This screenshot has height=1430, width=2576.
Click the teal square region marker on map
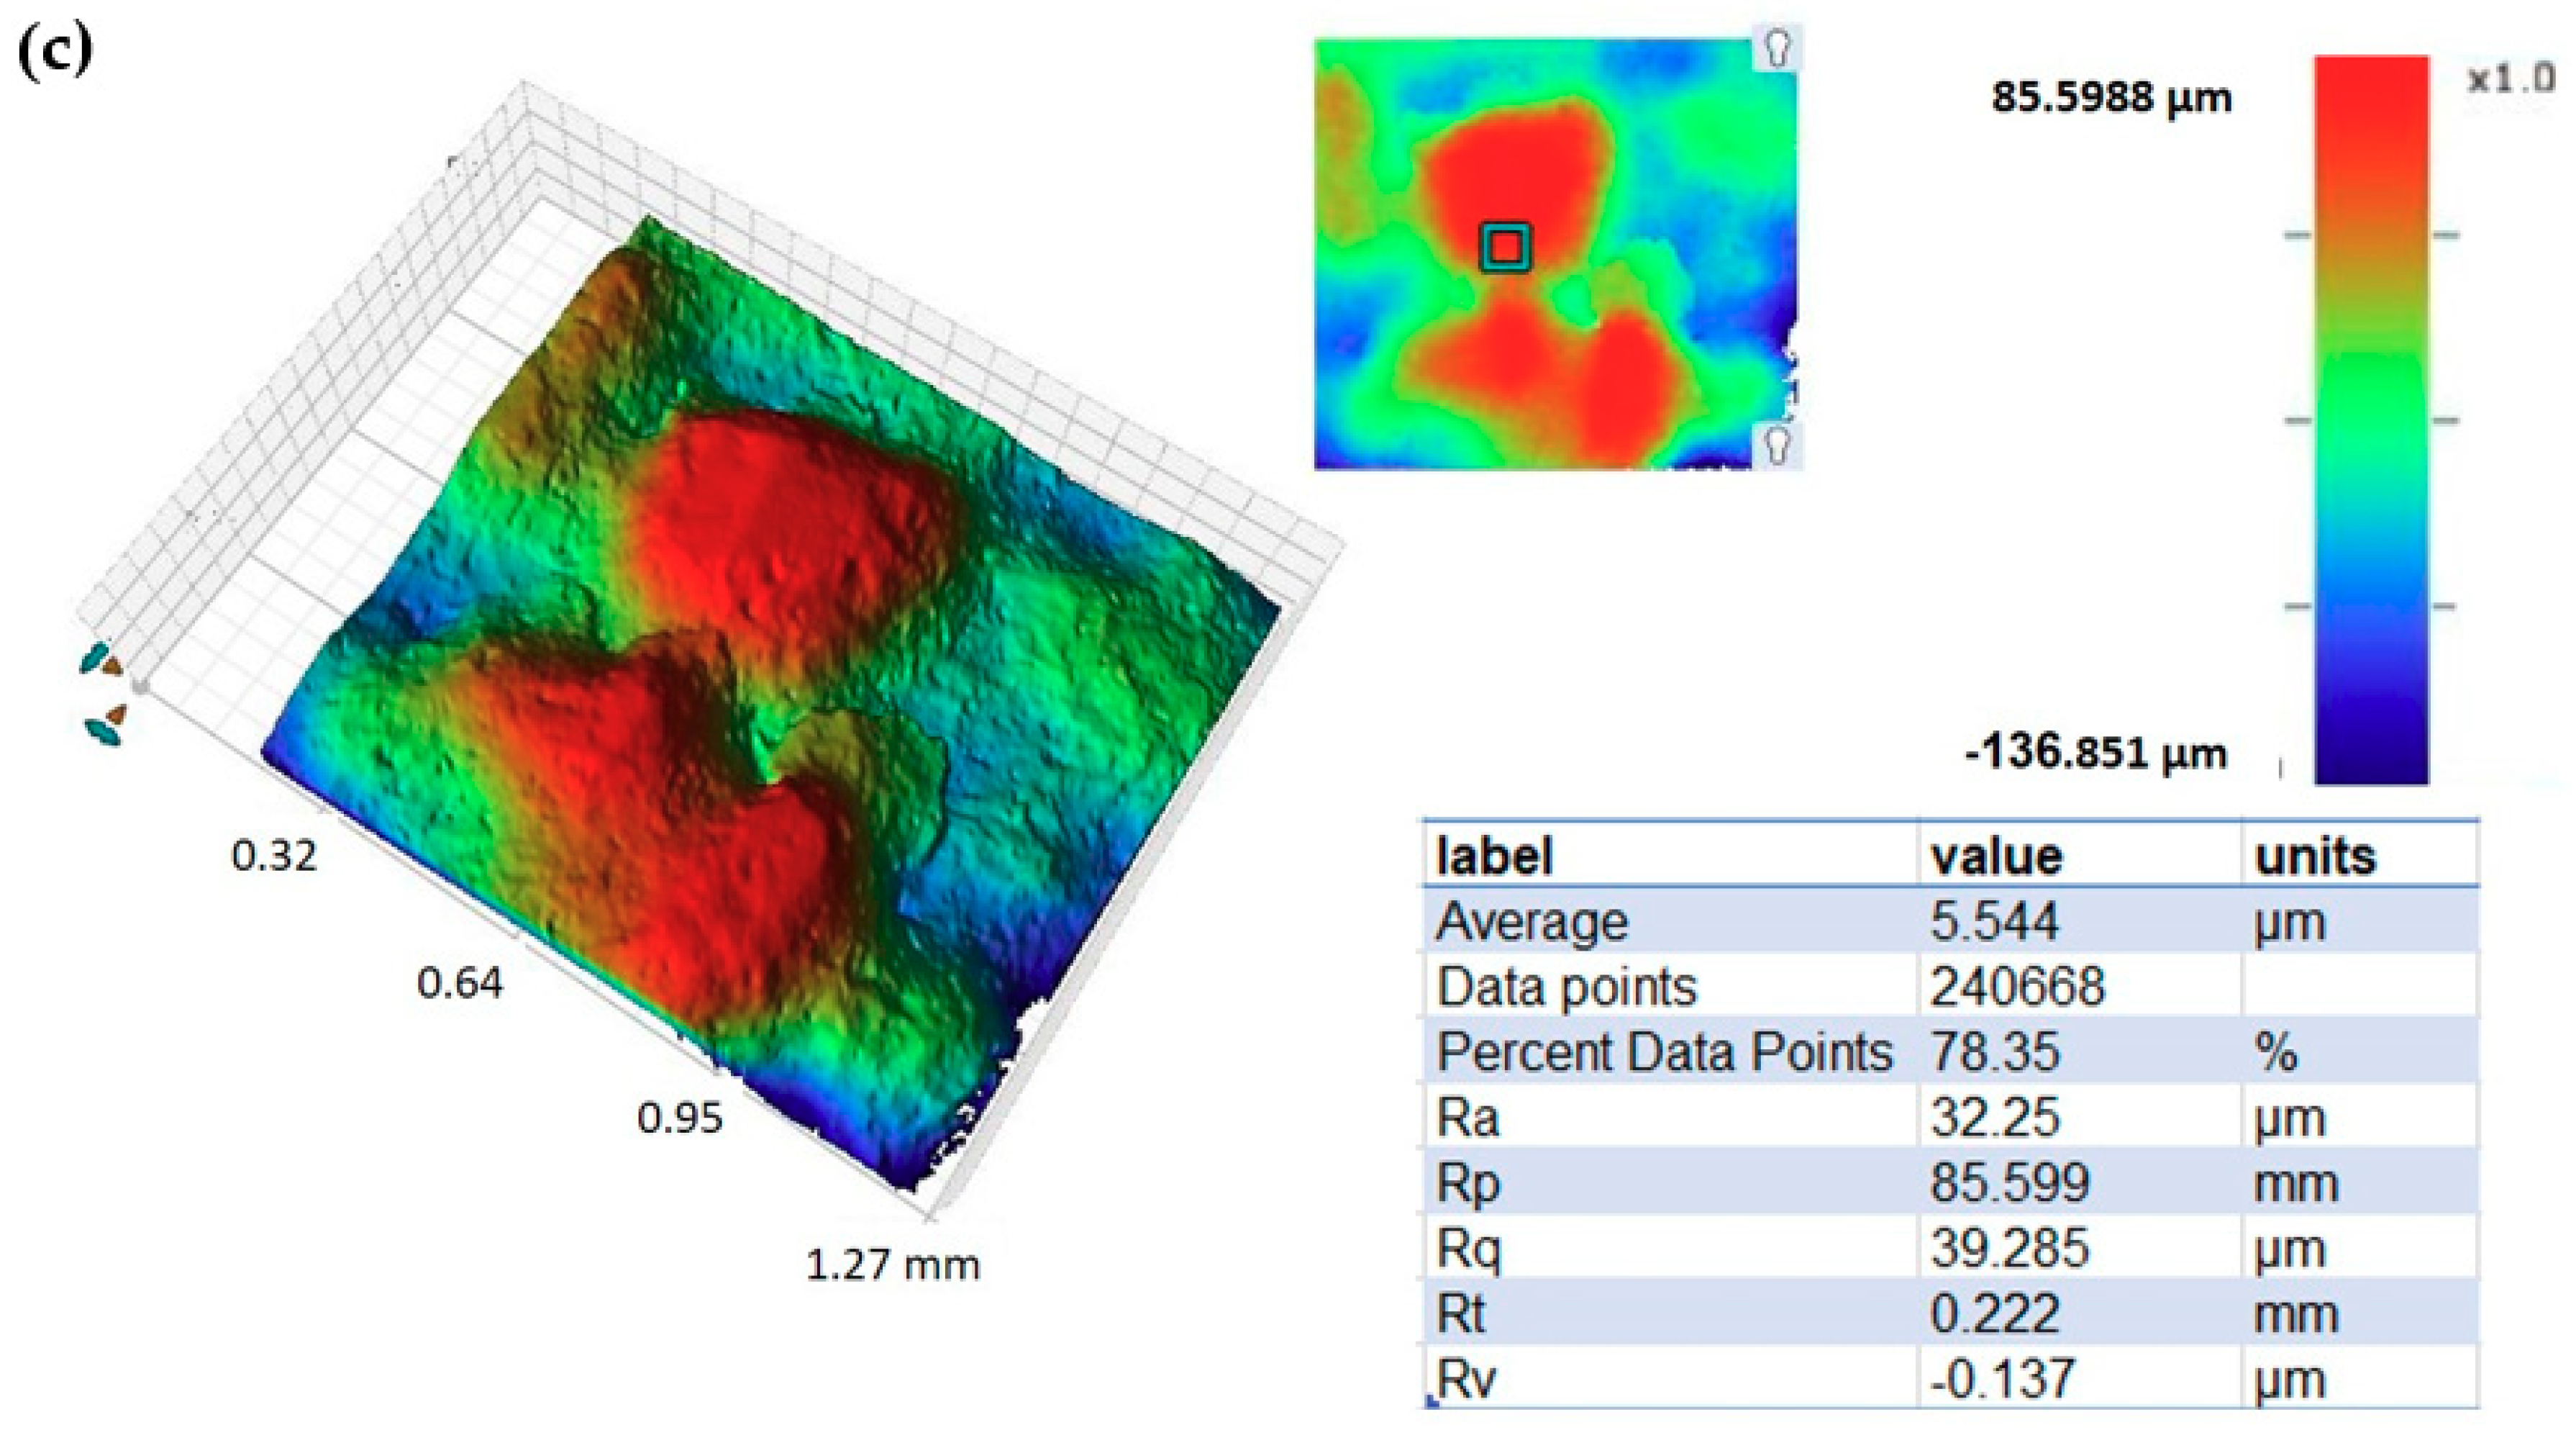tap(1505, 247)
